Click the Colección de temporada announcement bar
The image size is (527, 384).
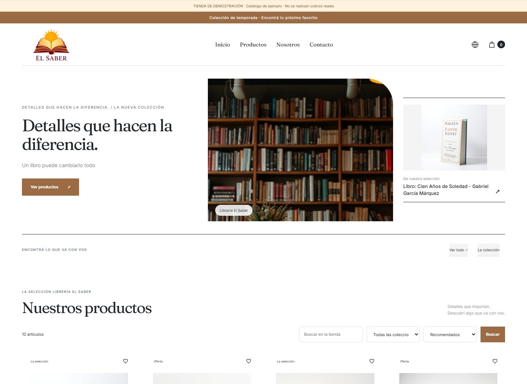[x=263, y=18]
